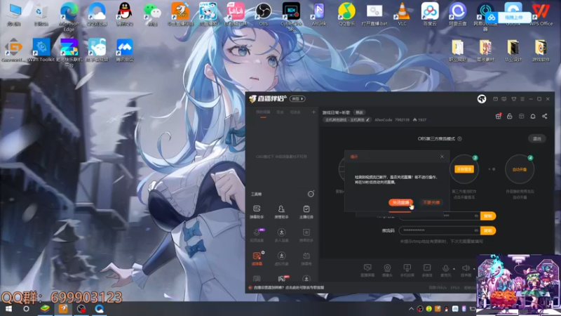Viewport: 561px width, 316px height.
Task: Open the feedback chat icon in title bar
Action: click(503, 99)
